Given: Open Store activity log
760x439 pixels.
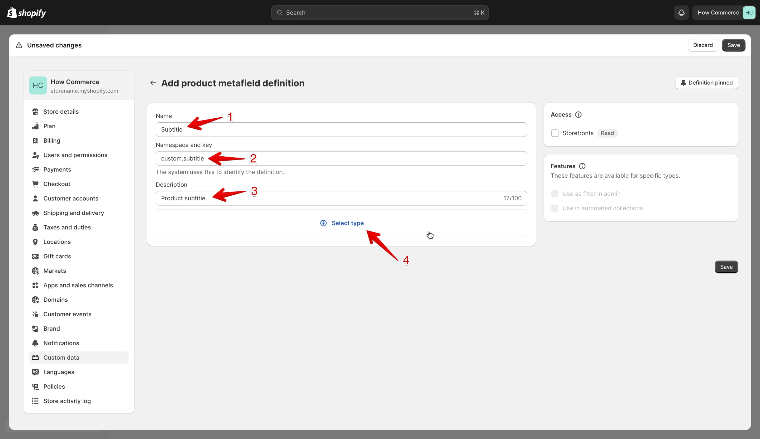Looking at the screenshot, I should (x=79, y=401).
